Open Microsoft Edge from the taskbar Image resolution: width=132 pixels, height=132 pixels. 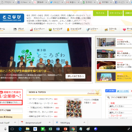pyautogui.click(x=20, y=129)
